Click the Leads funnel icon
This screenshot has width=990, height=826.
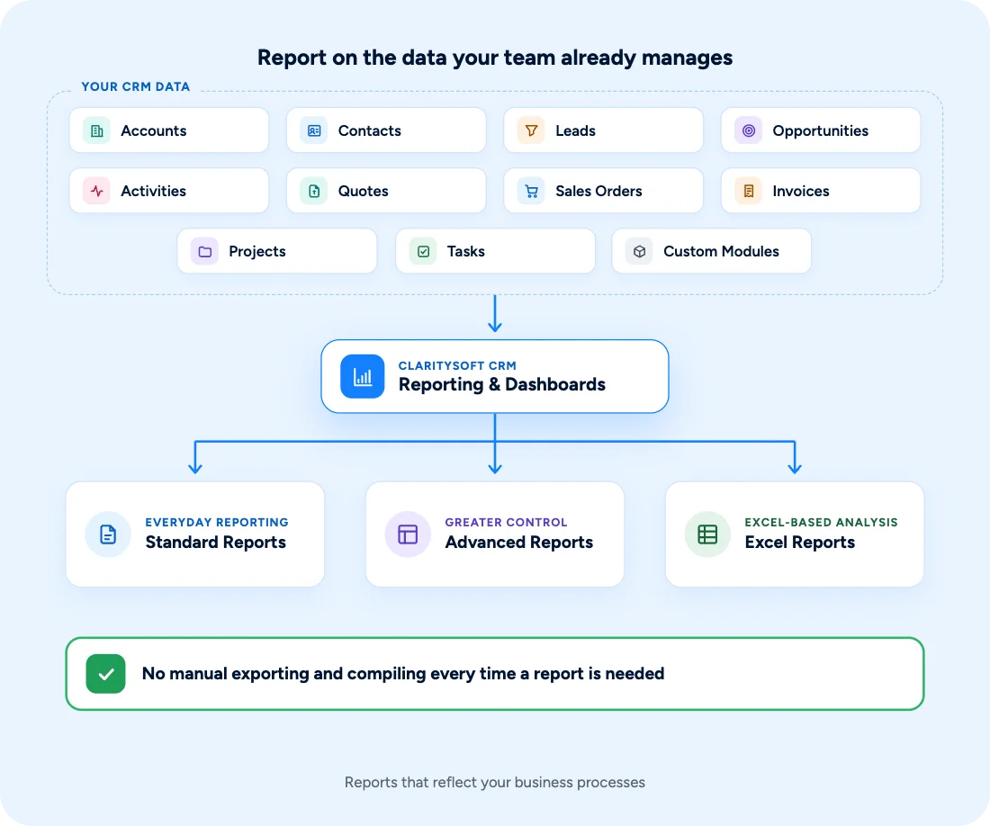pos(531,130)
